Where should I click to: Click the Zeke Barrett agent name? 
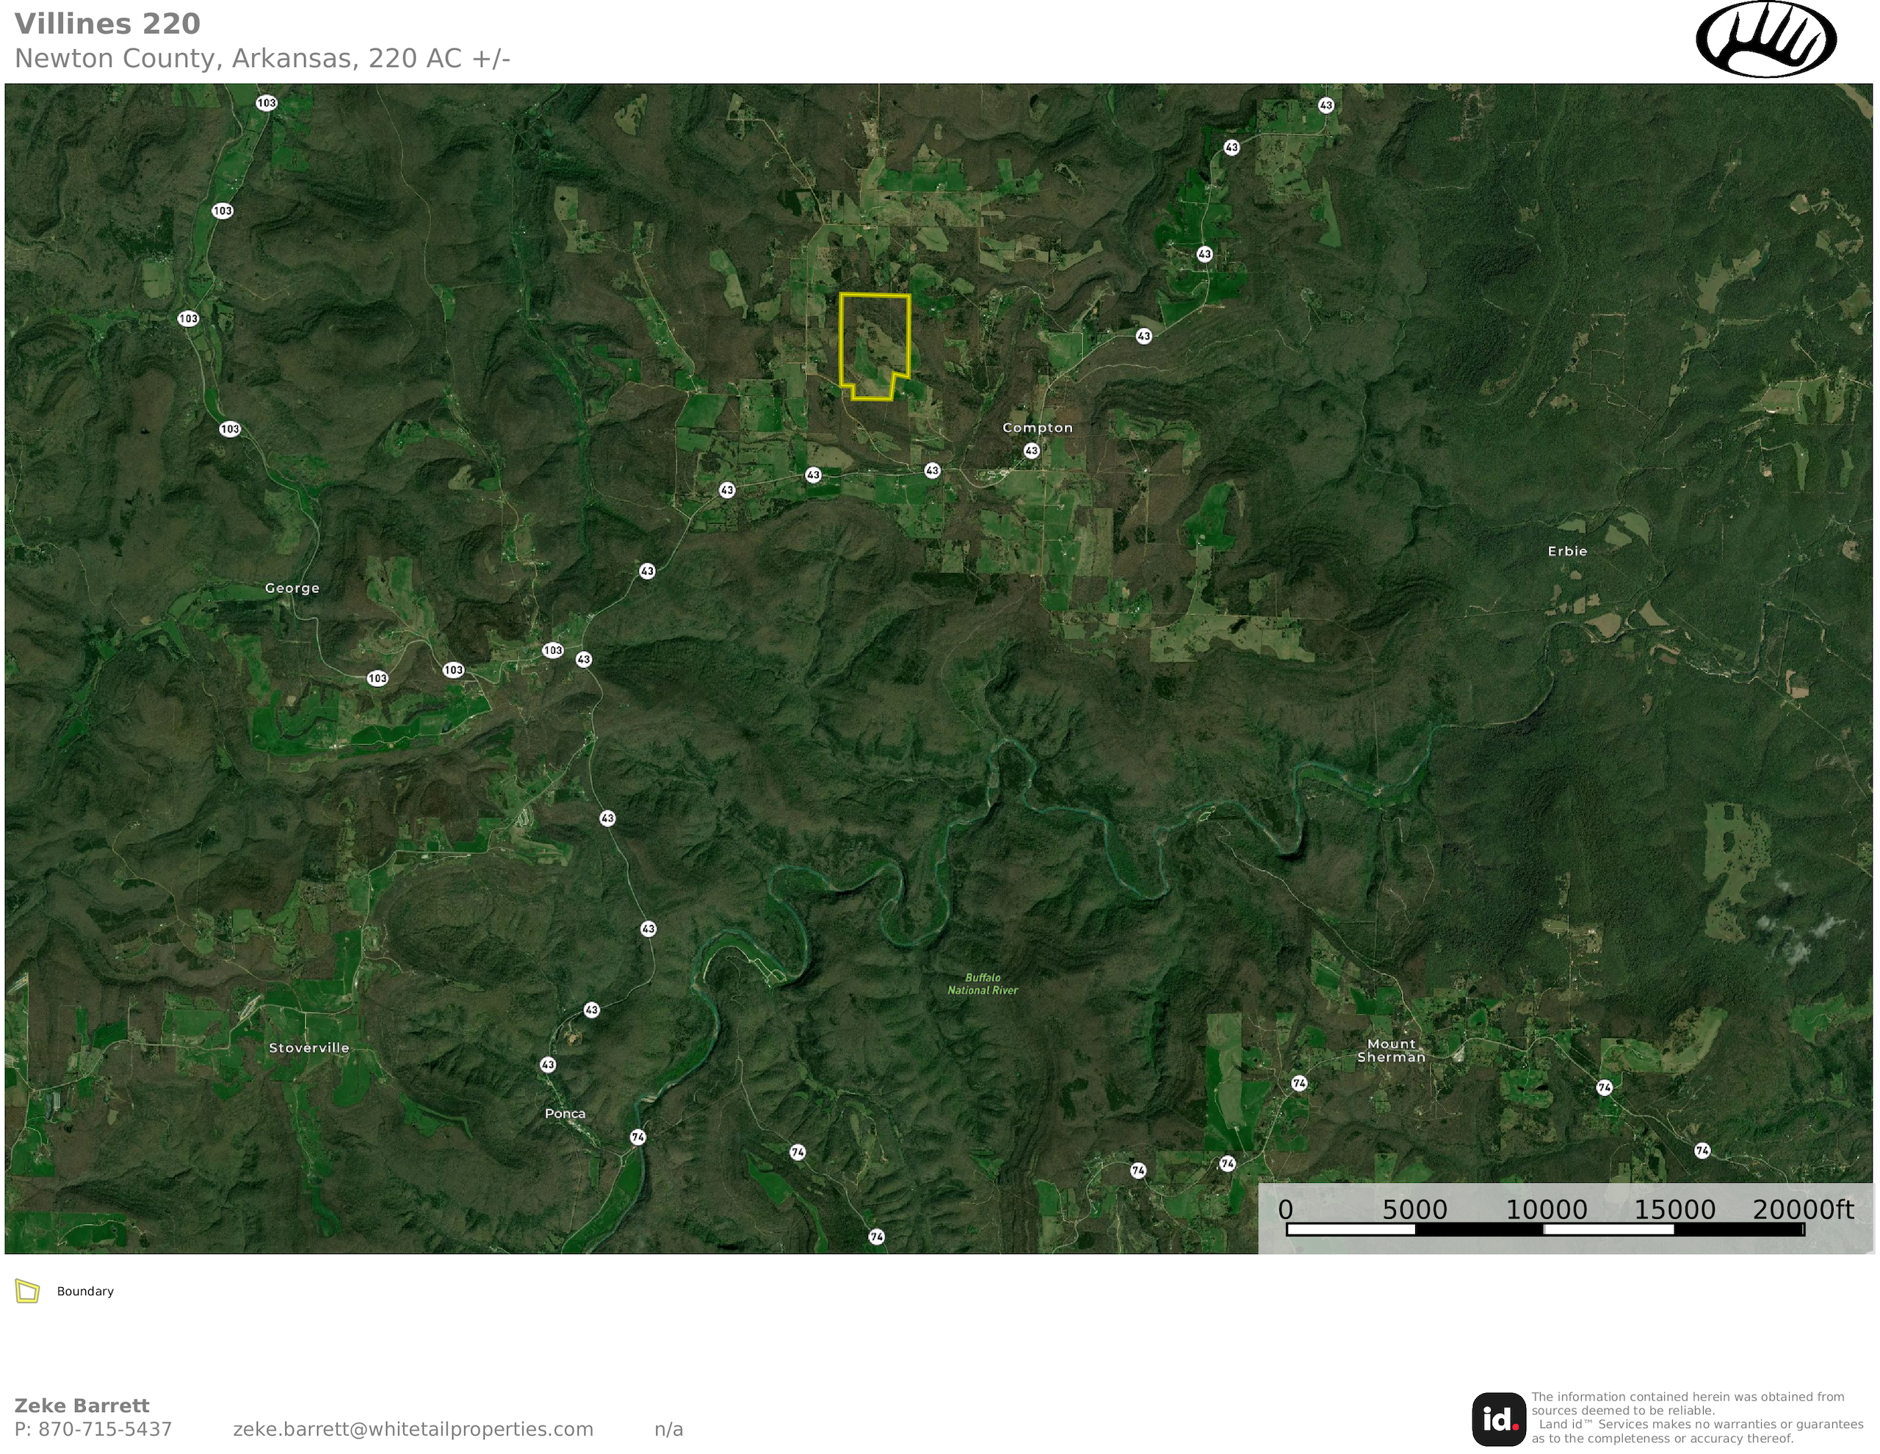click(82, 1406)
